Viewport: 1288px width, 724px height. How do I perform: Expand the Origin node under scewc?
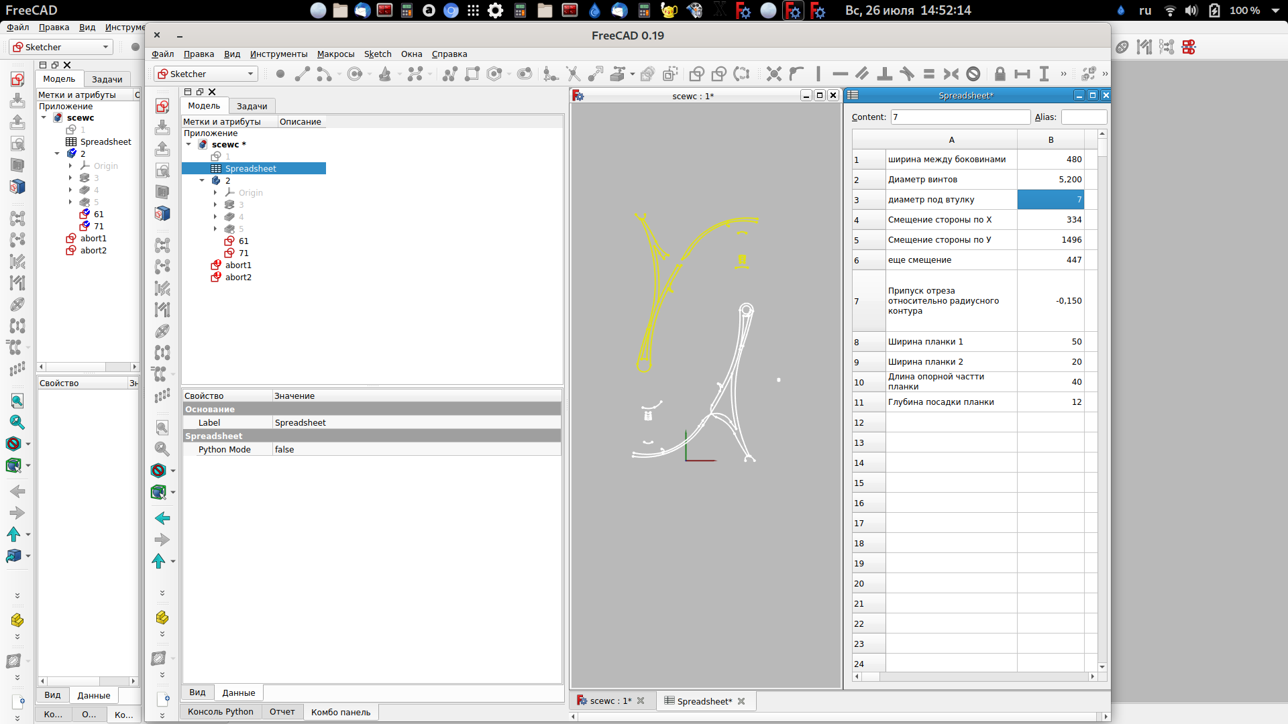click(71, 166)
